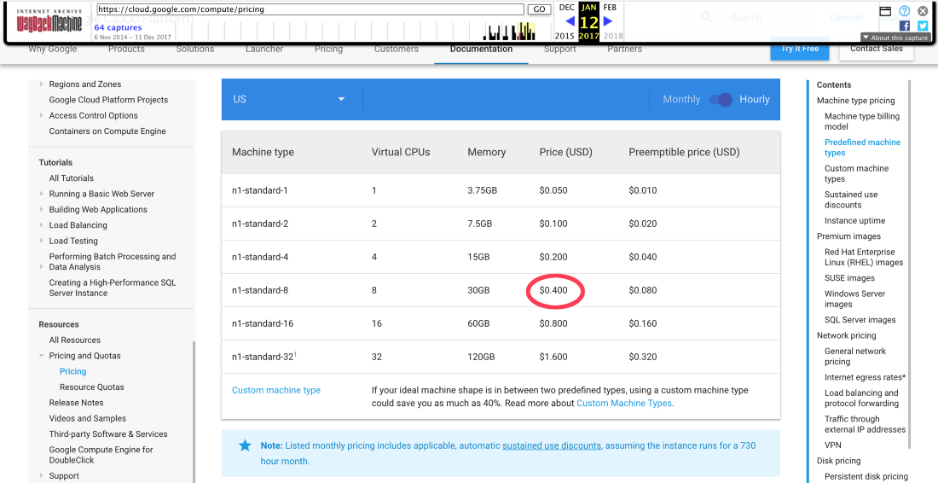This screenshot has height=483, width=938.
Task: Open the sustained use discounts link
Action: click(552, 446)
